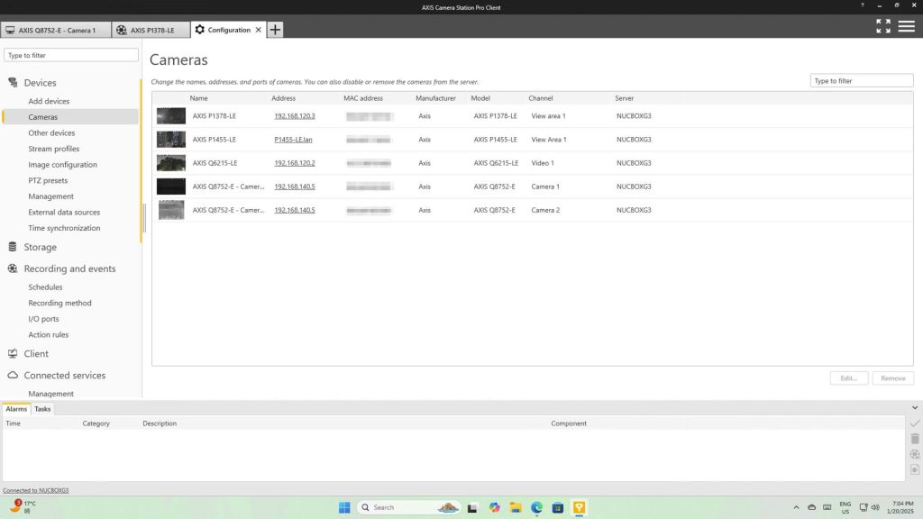
Task: Click the Client monitor icon
Action: [x=13, y=353]
